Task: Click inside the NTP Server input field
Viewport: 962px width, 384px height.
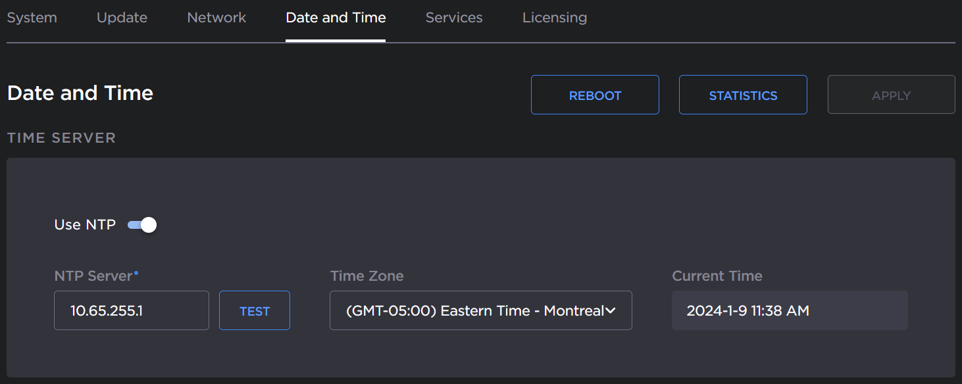Action: click(131, 310)
